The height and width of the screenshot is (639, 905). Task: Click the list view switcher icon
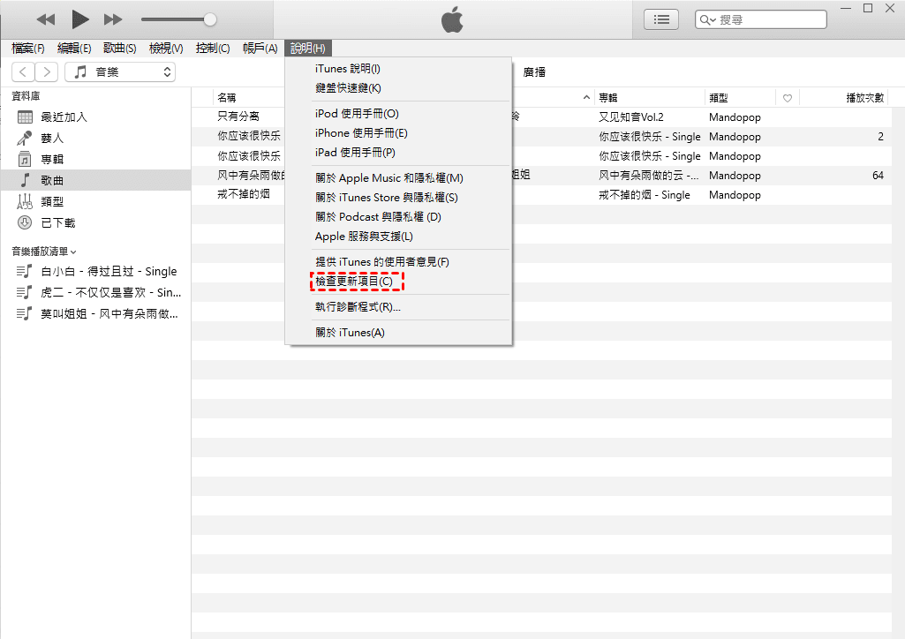(x=660, y=19)
